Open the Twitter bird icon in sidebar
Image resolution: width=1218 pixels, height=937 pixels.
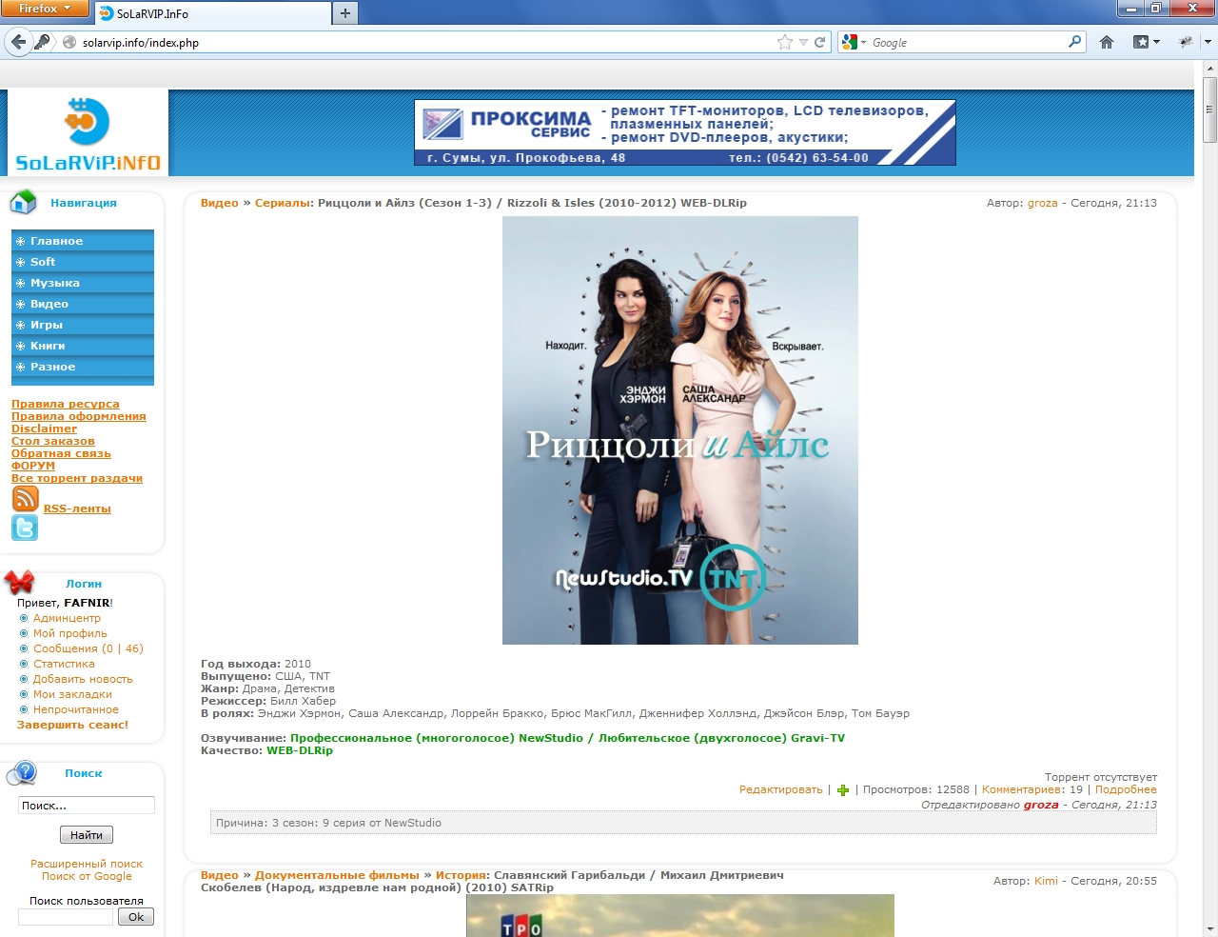25,528
